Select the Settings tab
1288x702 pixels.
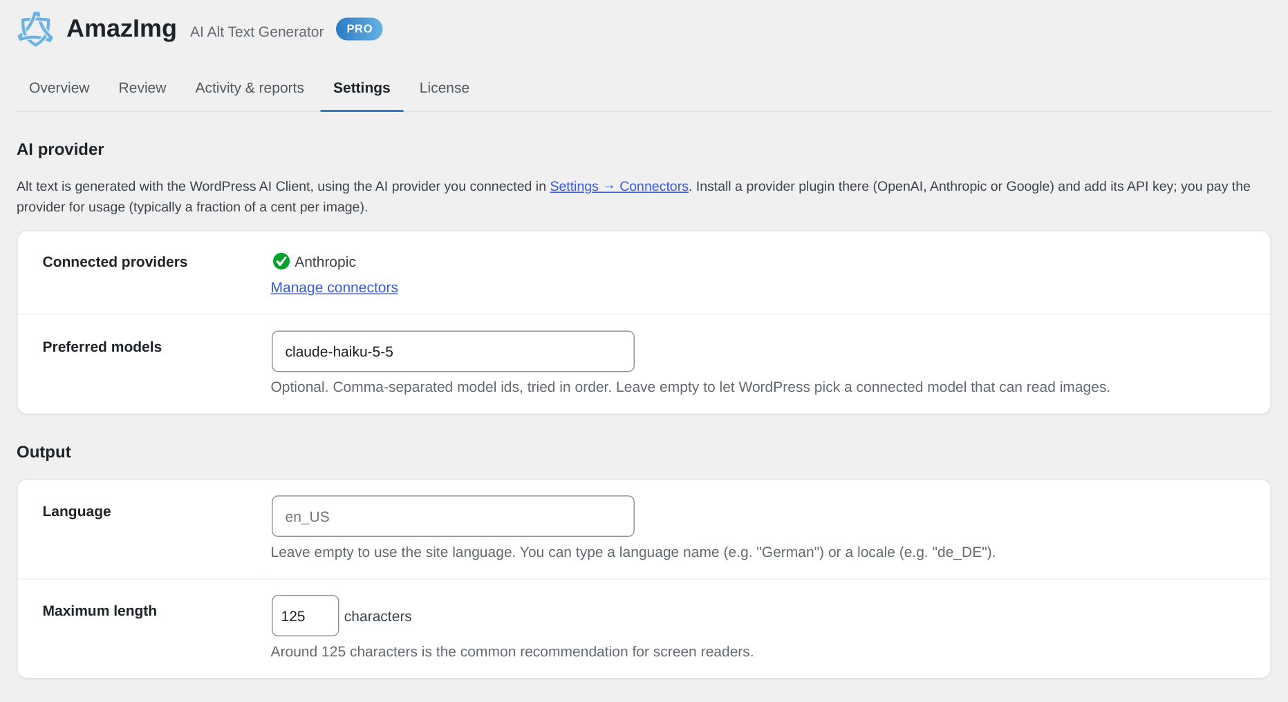tap(362, 88)
